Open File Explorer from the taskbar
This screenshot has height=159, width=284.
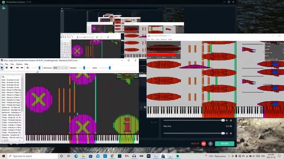(83, 156)
